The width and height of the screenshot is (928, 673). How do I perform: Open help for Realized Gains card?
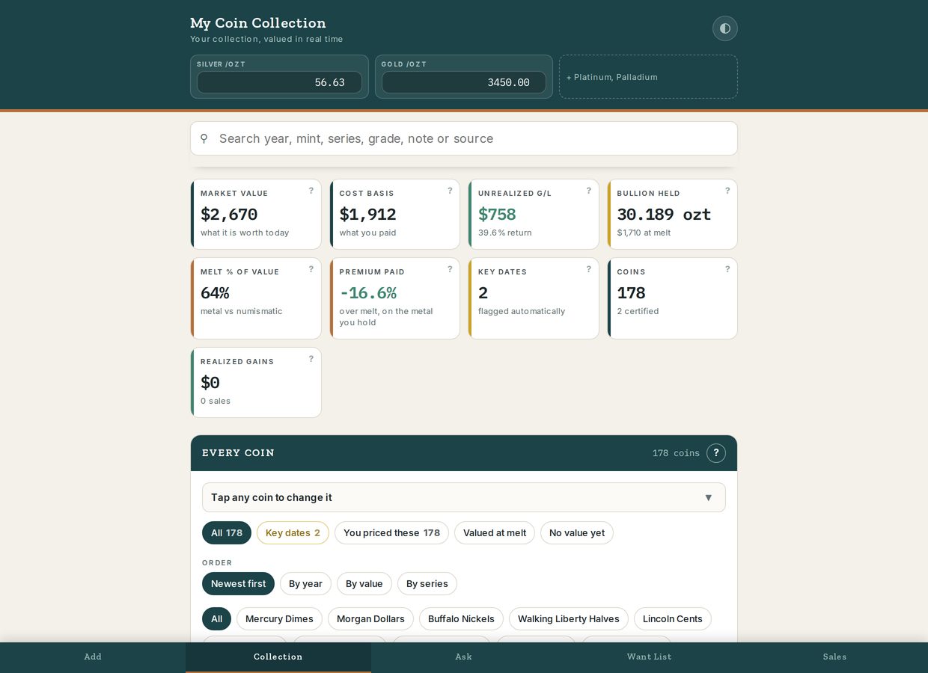tap(311, 359)
